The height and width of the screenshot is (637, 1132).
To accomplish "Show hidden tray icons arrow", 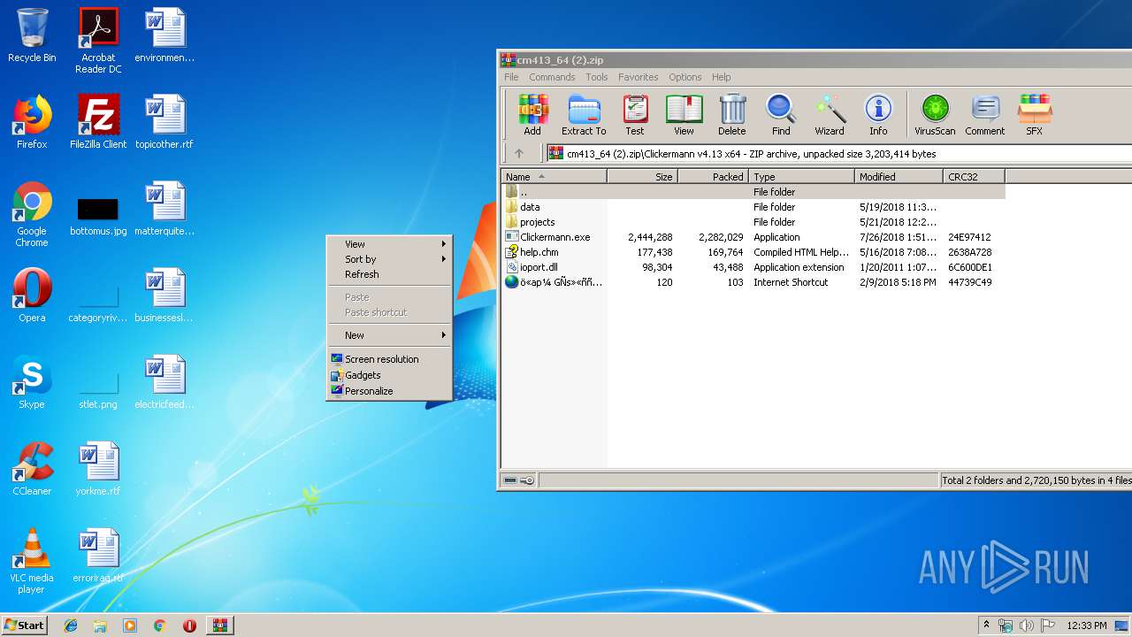I will [x=987, y=625].
